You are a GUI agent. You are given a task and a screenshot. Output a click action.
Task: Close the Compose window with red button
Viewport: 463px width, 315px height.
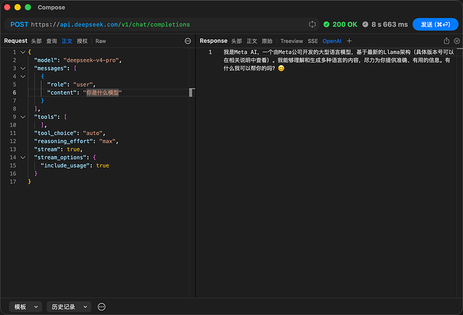(7, 7)
